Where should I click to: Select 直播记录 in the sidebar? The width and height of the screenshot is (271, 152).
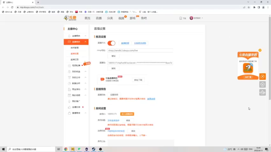(75, 59)
